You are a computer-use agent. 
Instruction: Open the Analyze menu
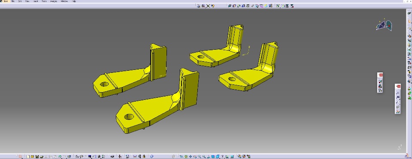click(x=54, y=1)
